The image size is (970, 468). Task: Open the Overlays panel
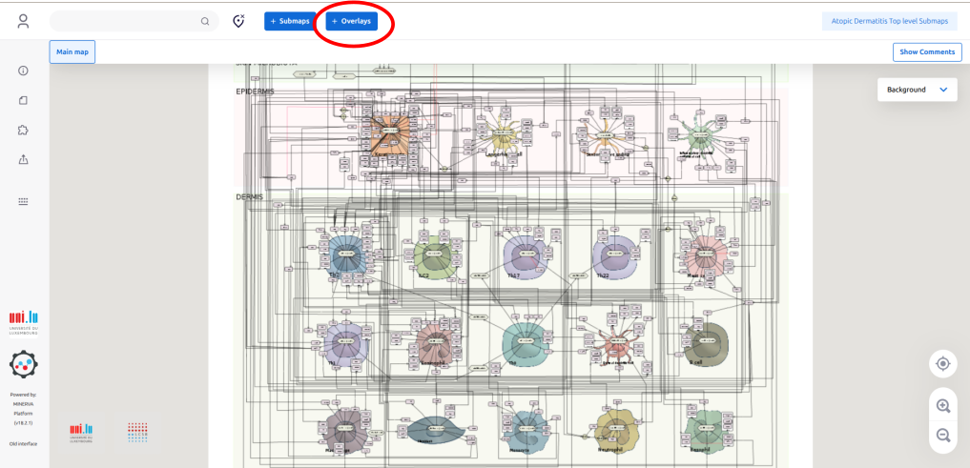[x=351, y=21]
